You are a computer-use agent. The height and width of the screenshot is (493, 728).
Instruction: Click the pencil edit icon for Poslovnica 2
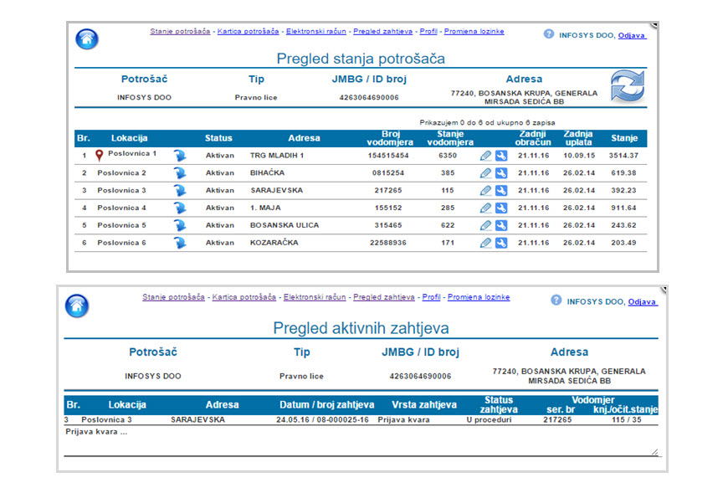pos(485,173)
